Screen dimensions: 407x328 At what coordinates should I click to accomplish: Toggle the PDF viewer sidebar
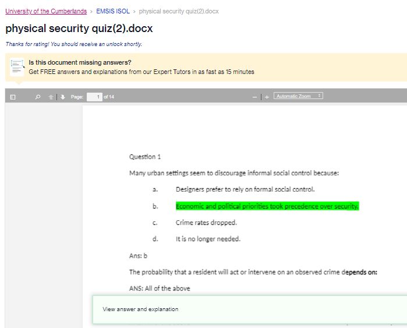[x=13, y=97]
